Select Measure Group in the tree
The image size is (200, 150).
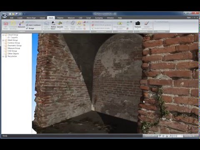[14, 48]
